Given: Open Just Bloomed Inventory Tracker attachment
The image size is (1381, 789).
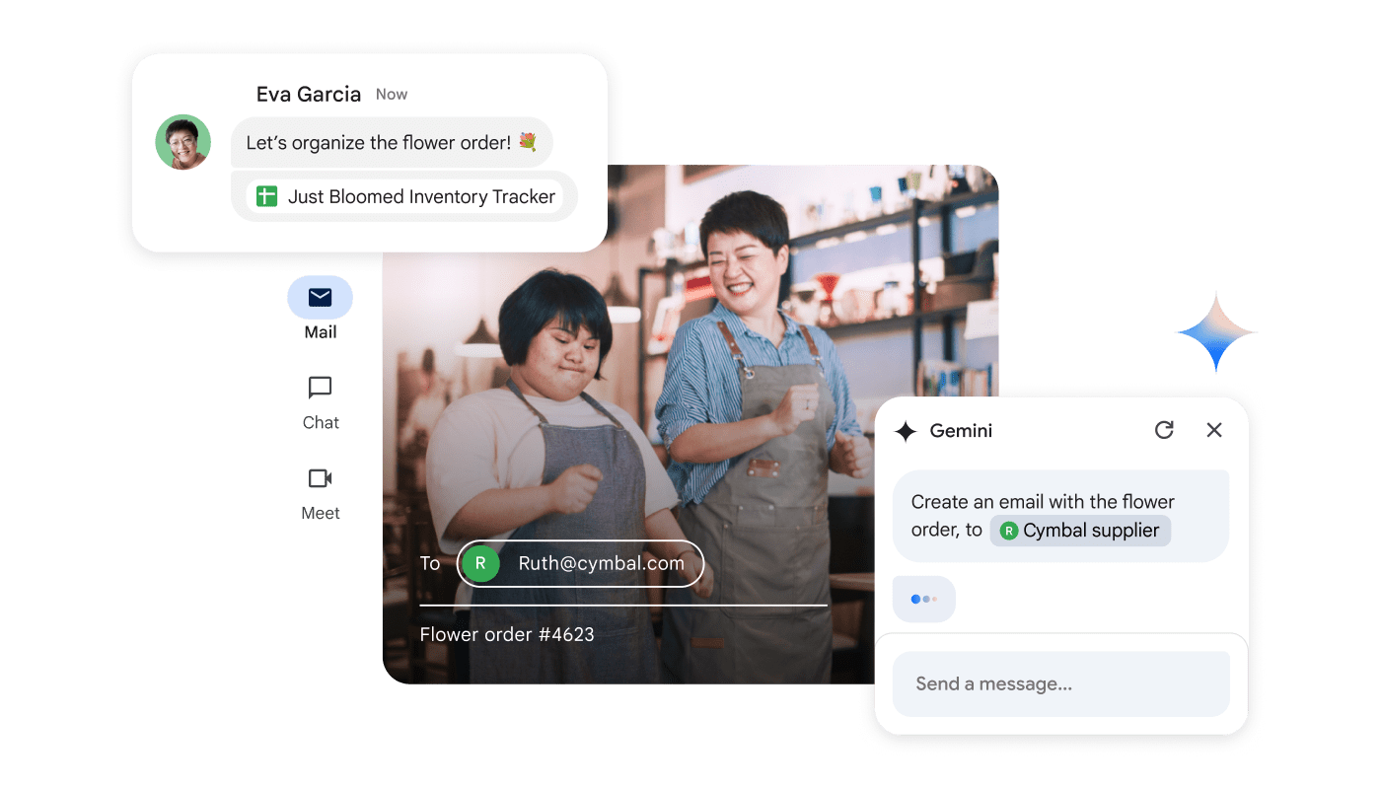Looking at the screenshot, I should (420, 196).
